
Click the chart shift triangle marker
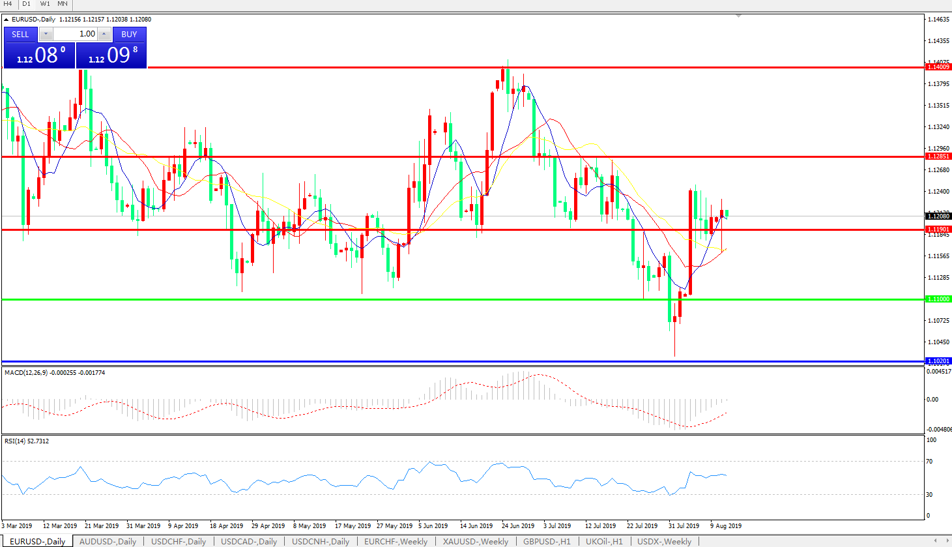[738, 16]
